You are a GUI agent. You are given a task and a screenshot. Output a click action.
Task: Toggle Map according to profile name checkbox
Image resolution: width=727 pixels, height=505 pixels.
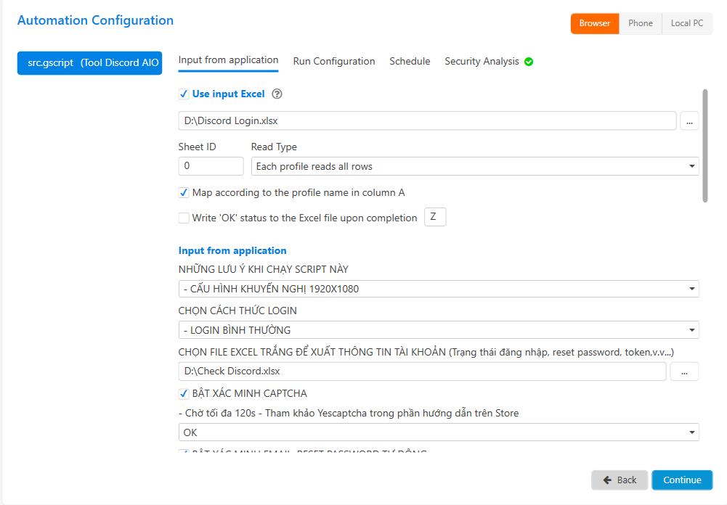coord(184,192)
